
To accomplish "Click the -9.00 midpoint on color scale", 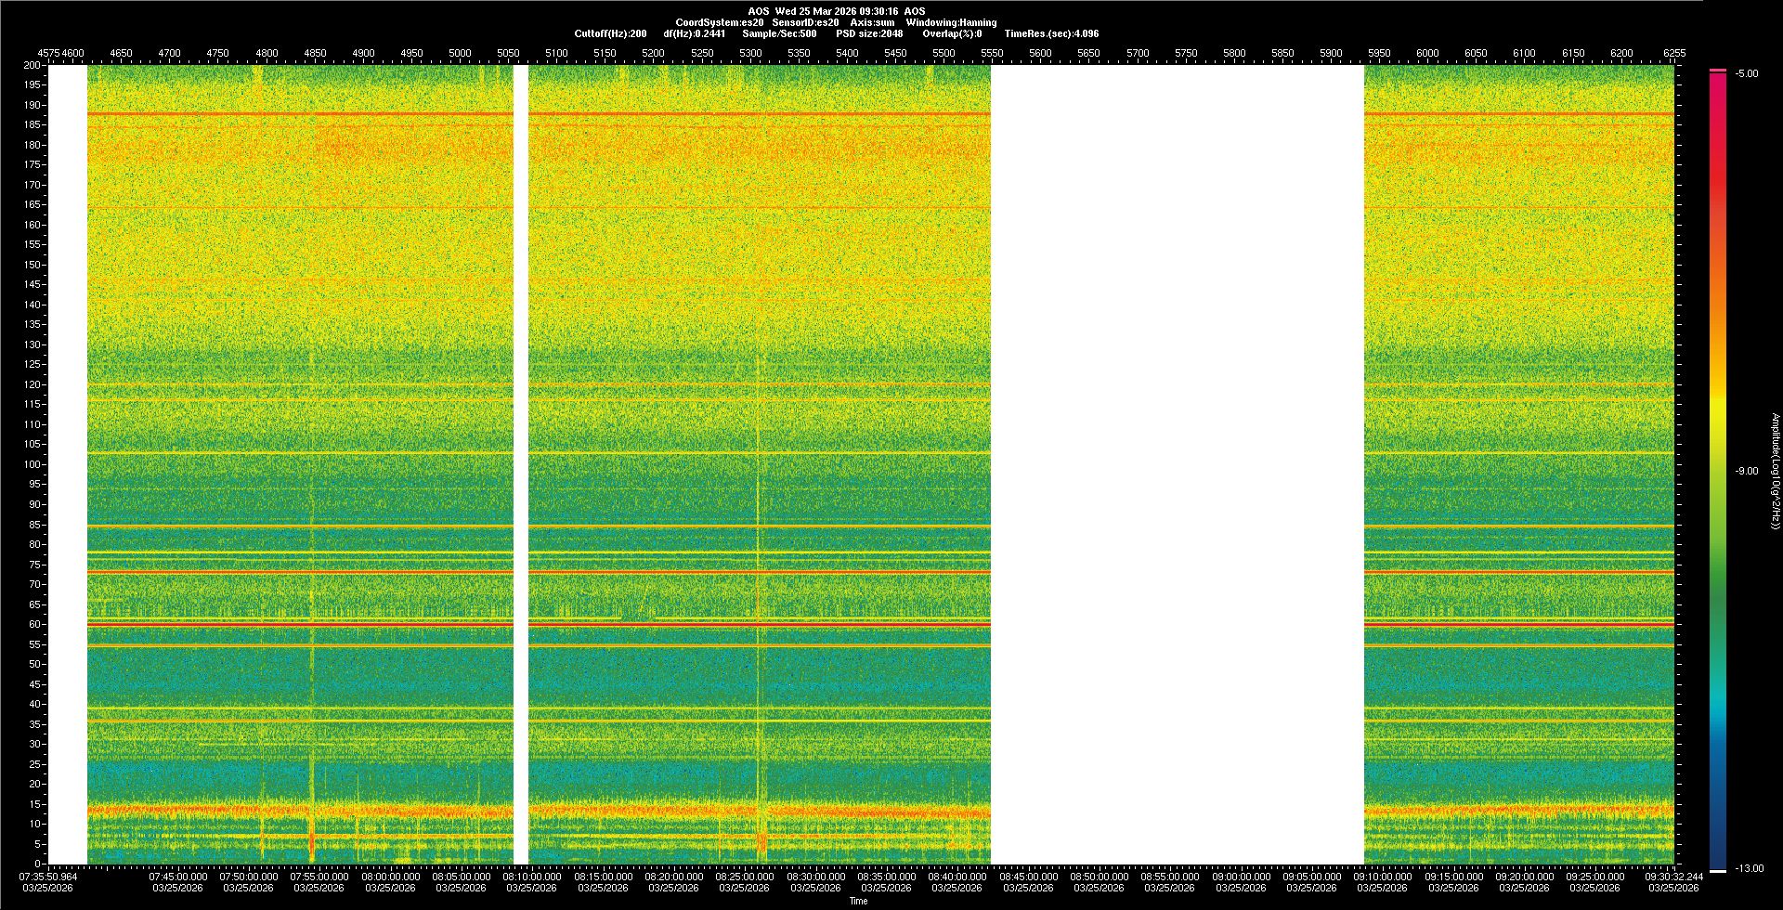I will click(1747, 472).
